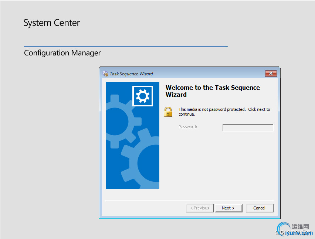Click the 'Password:' label
Viewport: 315px width, 239px height.
[188, 127]
